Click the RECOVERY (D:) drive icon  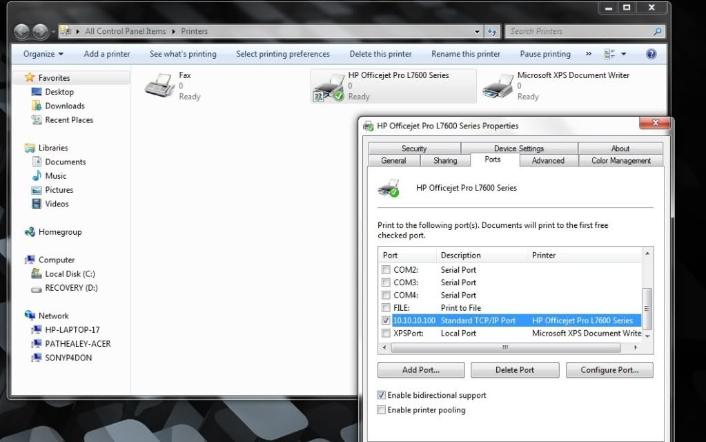tap(37, 289)
